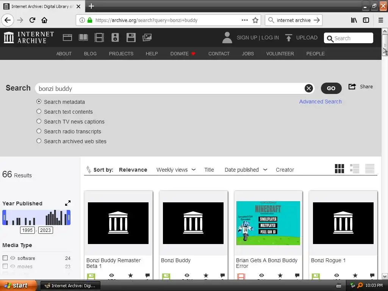Open the Texts book icon
388x291 pixels.
83,38
